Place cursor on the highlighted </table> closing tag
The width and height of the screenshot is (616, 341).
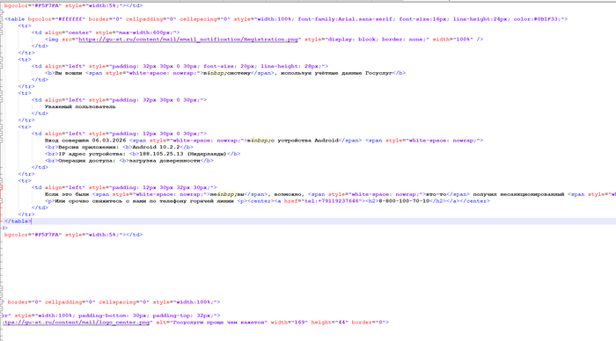[18, 221]
